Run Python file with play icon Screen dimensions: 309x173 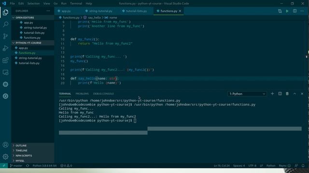click(x=287, y=11)
